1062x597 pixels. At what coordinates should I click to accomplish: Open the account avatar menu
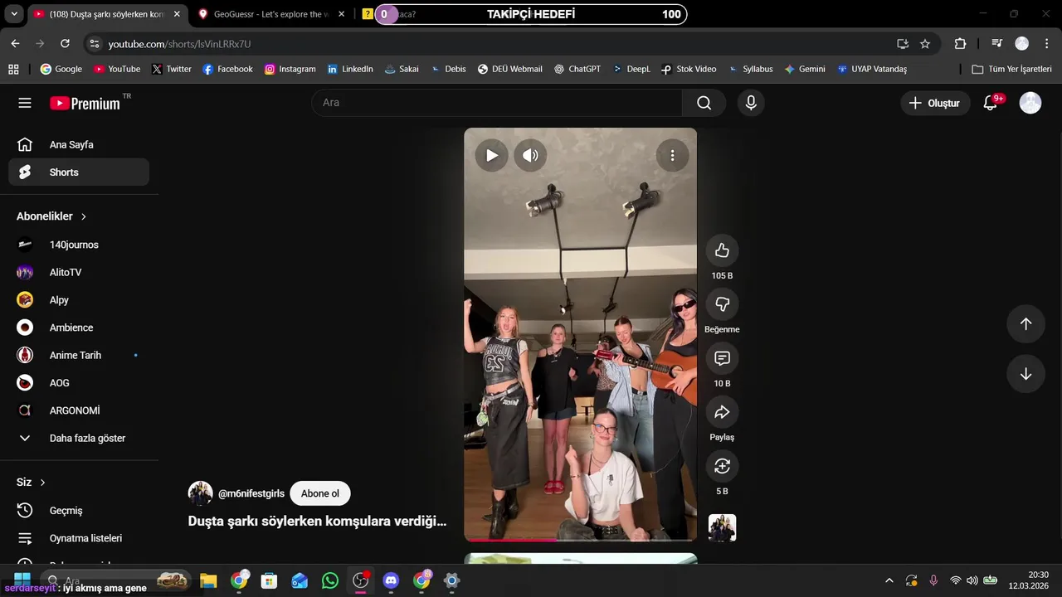pyautogui.click(x=1030, y=103)
